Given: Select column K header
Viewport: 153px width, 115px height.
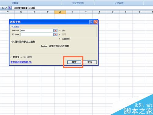Looking at the screenshot, I should click(x=113, y=12).
